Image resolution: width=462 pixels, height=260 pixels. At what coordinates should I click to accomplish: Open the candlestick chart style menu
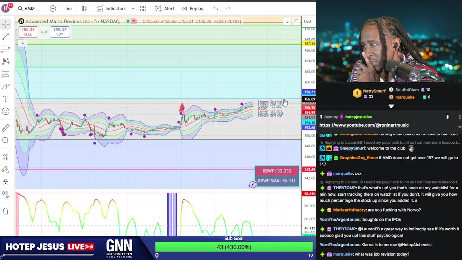click(84, 8)
